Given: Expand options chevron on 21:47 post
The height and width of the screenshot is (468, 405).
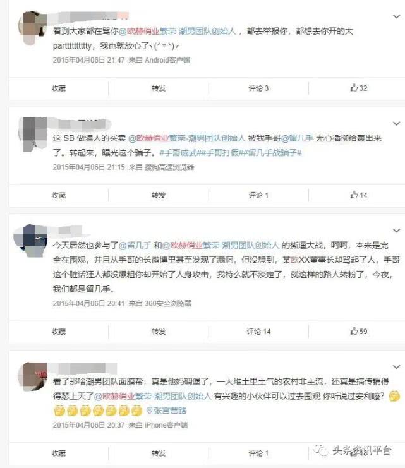Looking at the screenshot, I should pyautogui.click(x=396, y=16).
